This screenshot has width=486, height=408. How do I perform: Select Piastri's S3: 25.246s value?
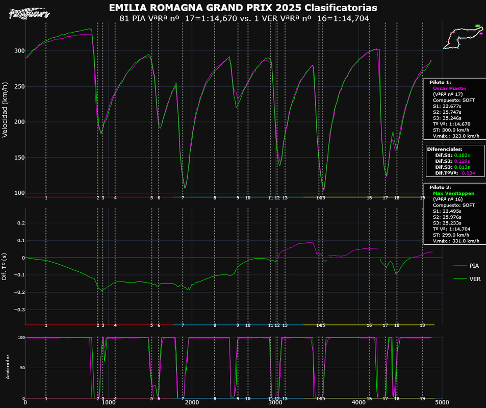point(447,118)
